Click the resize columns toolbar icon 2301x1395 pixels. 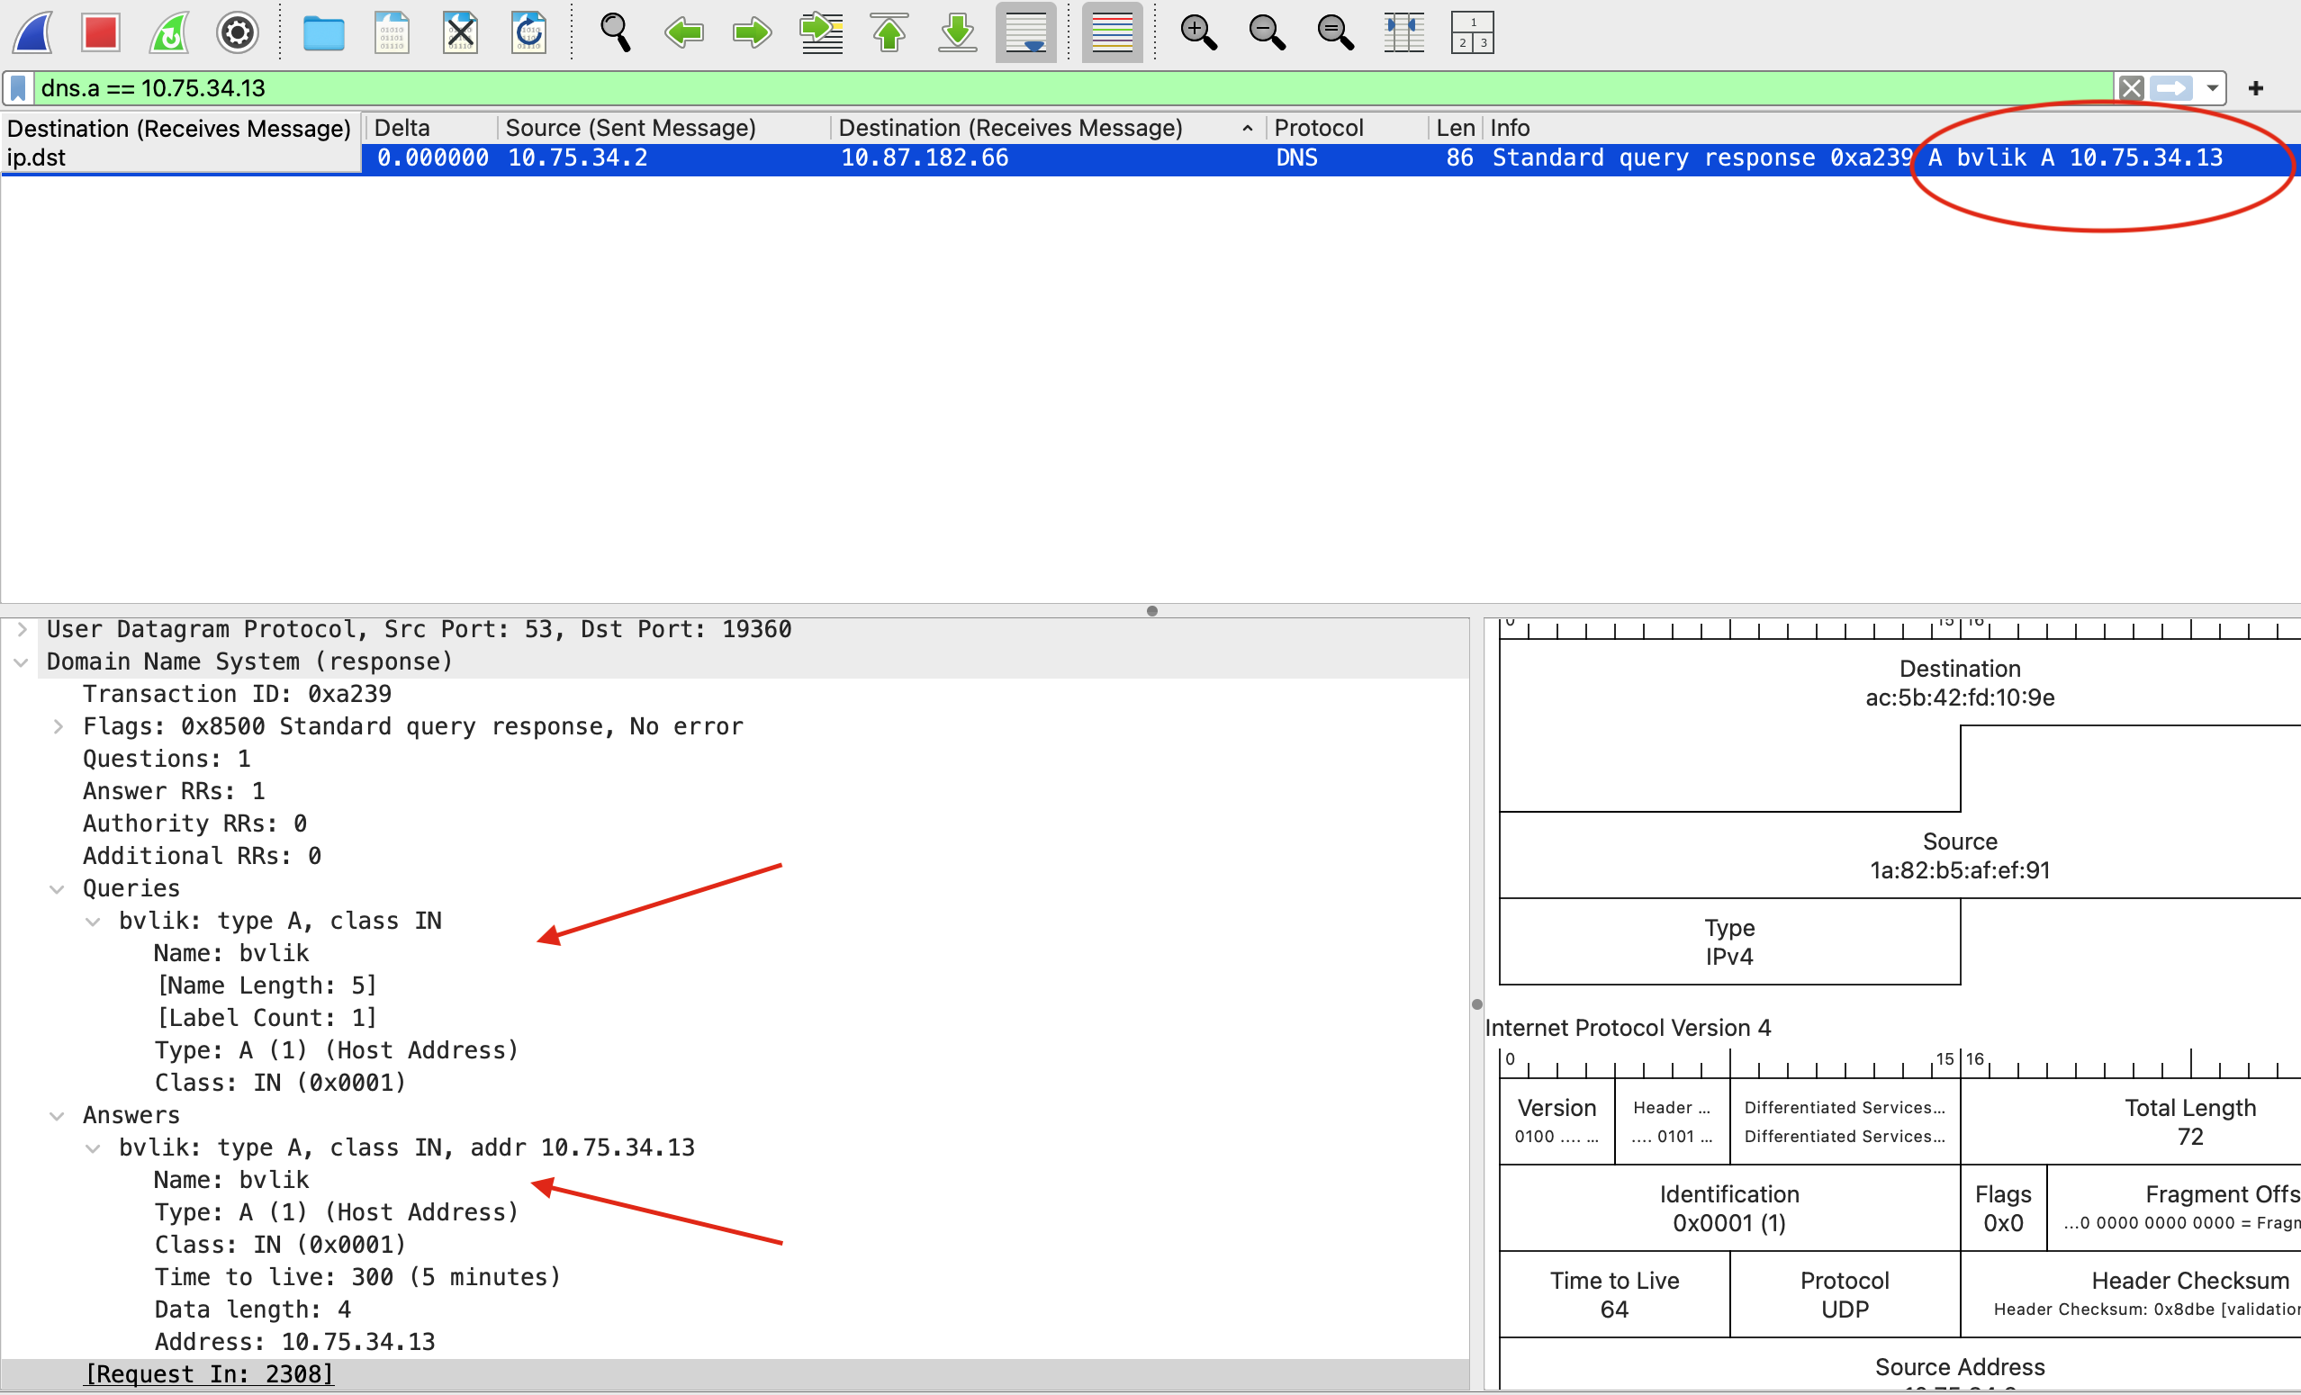click(1403, 32)
